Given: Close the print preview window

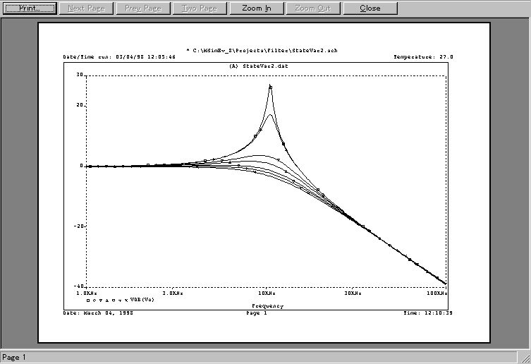Looking at the screenshot, I should 370,8.
